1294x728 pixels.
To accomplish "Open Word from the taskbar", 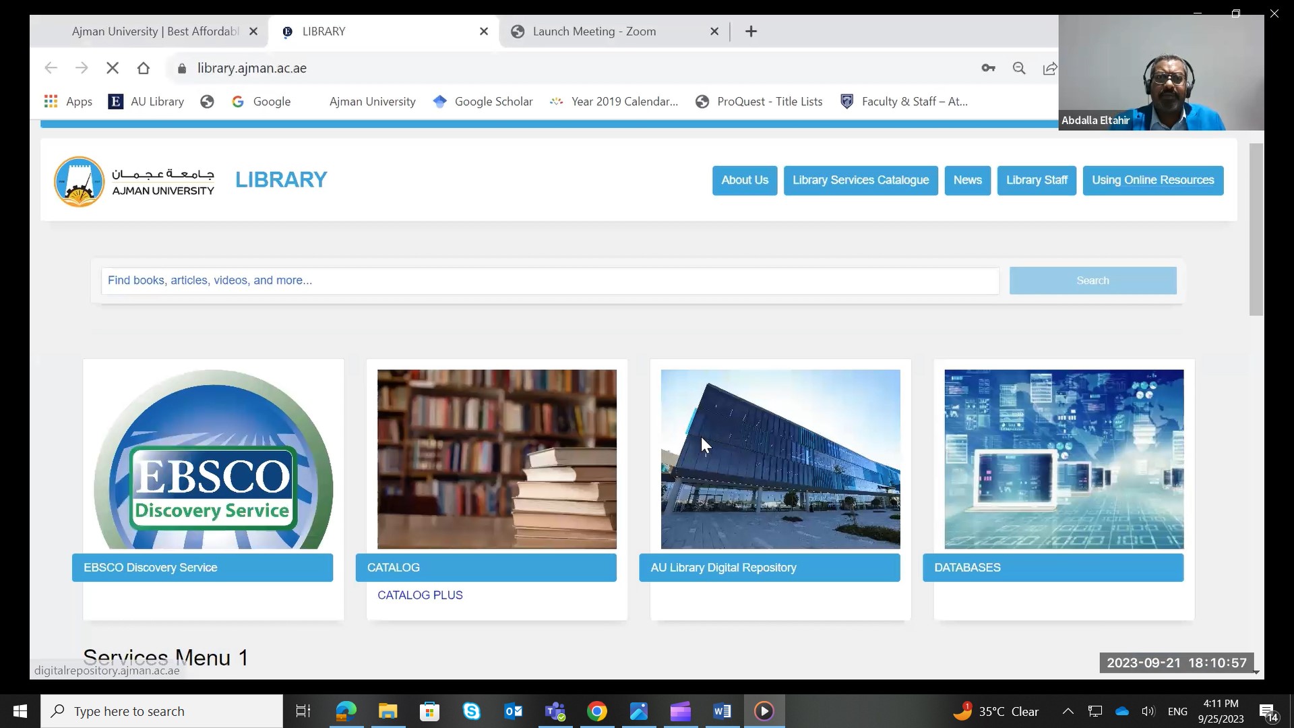I will (x=722, y=711).
